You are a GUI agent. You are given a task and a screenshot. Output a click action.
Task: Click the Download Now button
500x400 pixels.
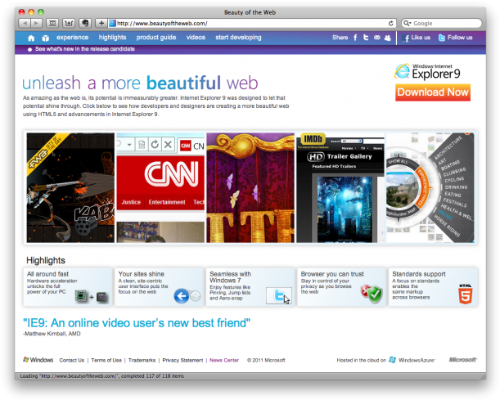(x=433, y=92)
